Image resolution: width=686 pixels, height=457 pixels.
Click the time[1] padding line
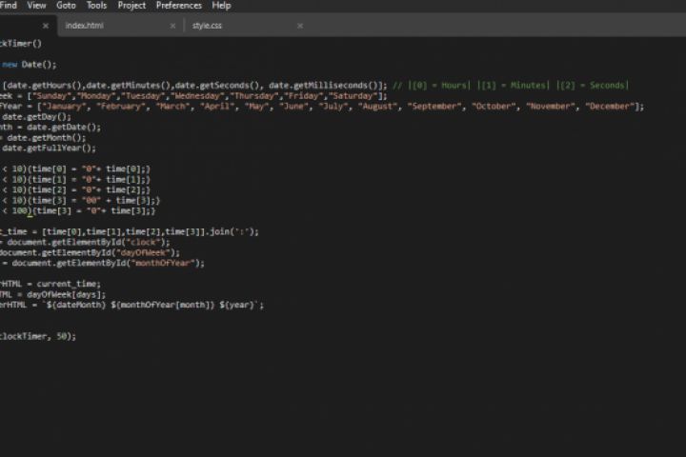coord(75,180)
